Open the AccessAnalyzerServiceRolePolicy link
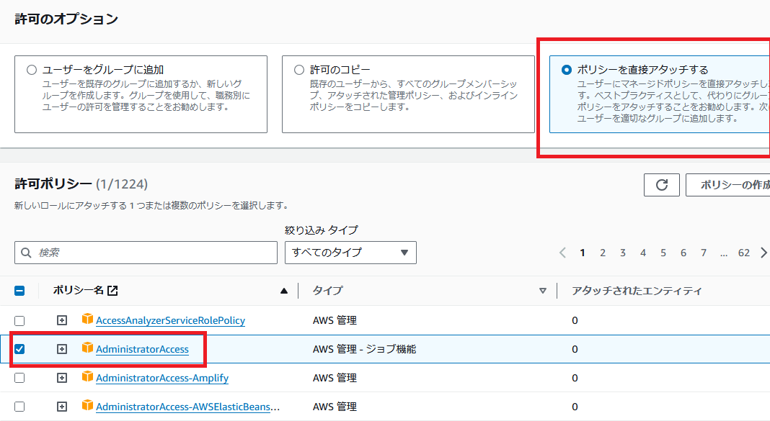770x421 pixels. point(170,320)
